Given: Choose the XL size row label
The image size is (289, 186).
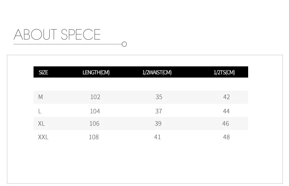Looking at the screenshot, I should tap(41, 124).
